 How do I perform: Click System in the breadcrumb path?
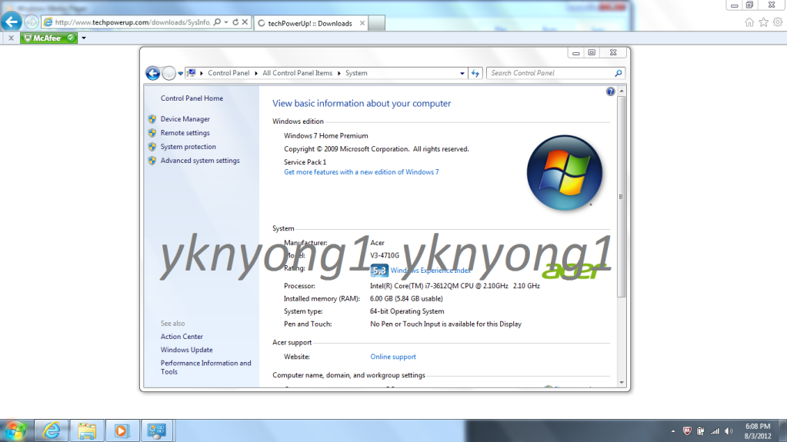(x=356, y=73)
